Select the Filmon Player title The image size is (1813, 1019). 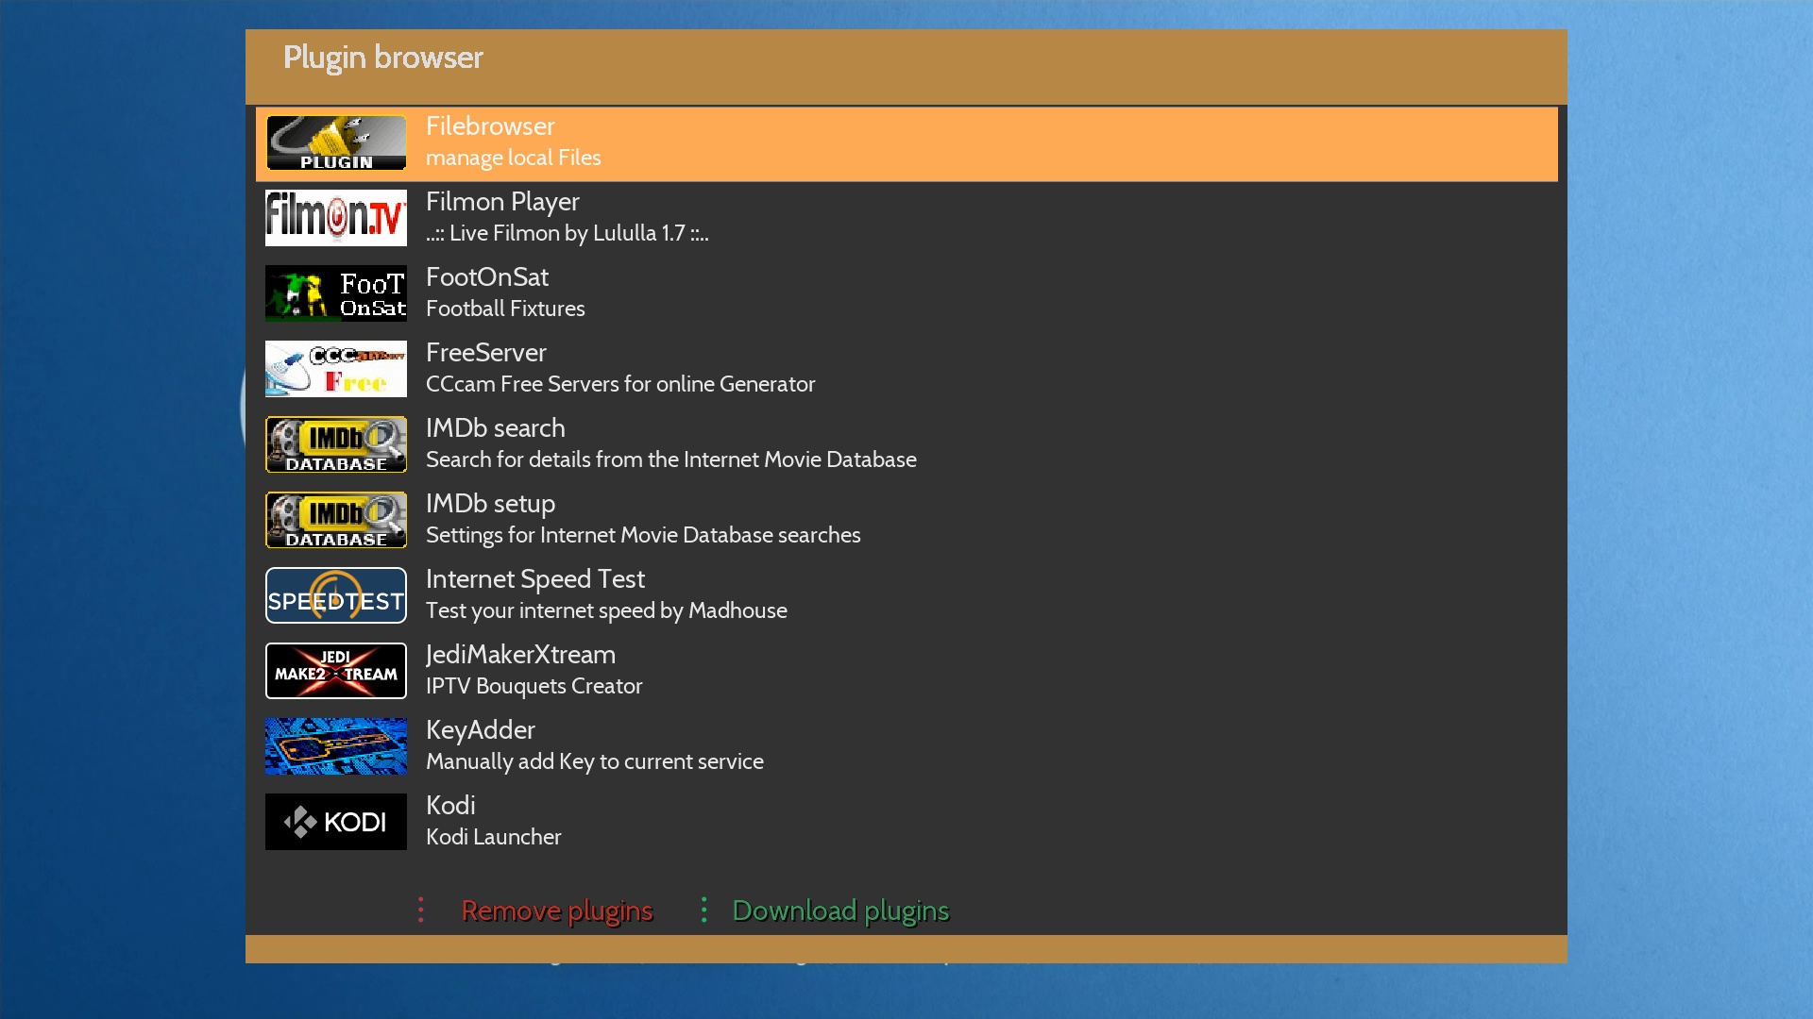tap(502, 202)
